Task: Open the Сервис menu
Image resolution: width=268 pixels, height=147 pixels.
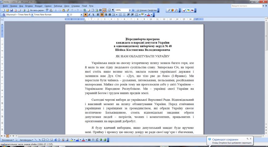Action: 48,6
